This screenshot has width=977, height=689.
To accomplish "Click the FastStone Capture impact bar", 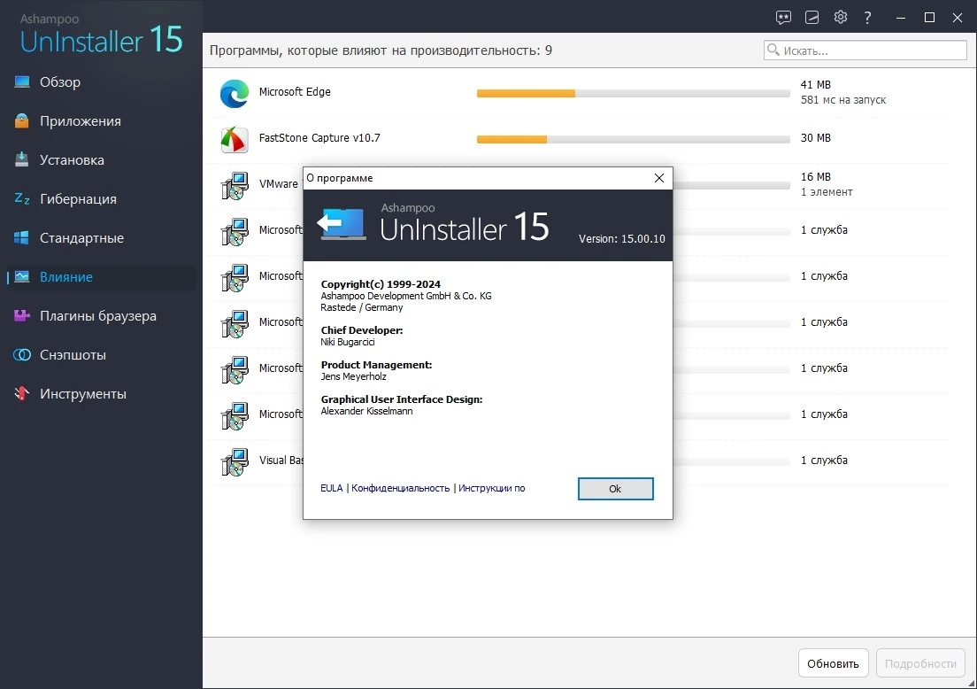I will 633,140.
